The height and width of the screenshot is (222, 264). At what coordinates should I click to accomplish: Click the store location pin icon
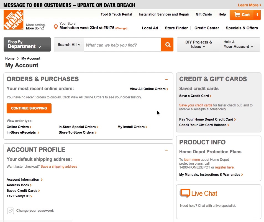[x=56, y=27]
